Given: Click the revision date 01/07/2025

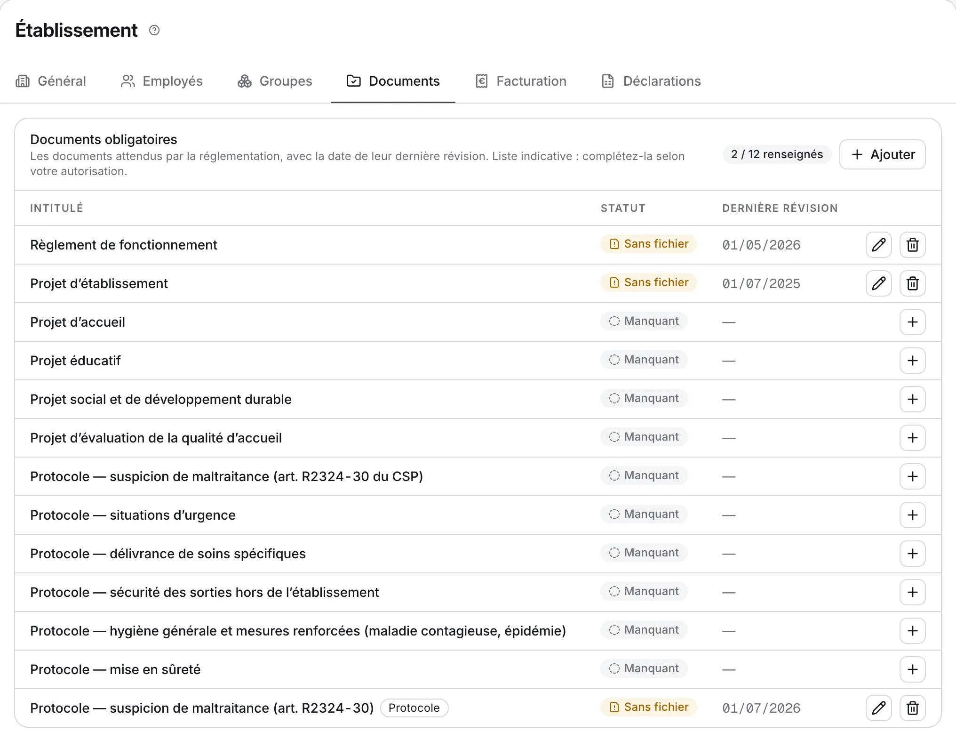Looking at the screenshot, I should pos(761,284).
